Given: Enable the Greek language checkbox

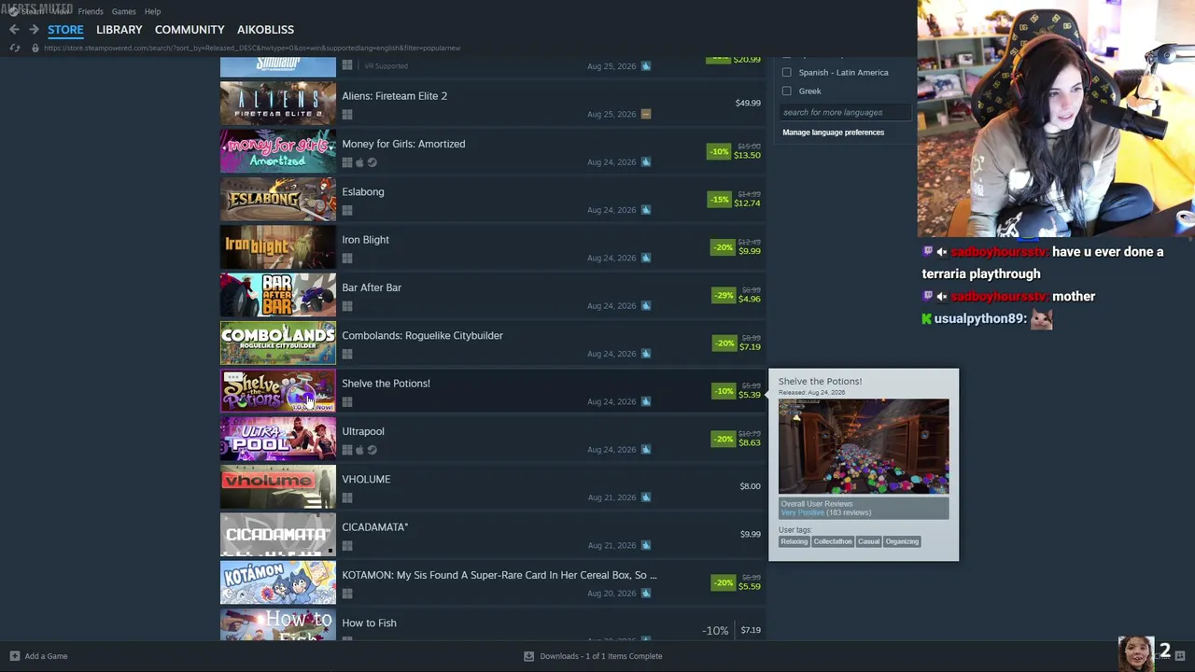Looking at the screenshot, I should [x=787, y=91].
